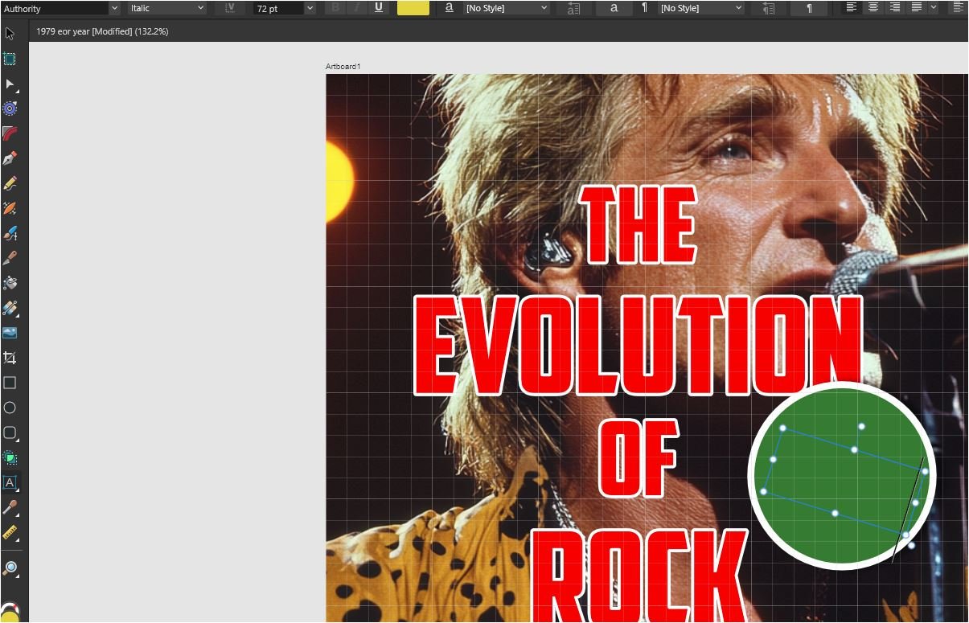Select the Place Image tool
969x623 pixels.
10,333
